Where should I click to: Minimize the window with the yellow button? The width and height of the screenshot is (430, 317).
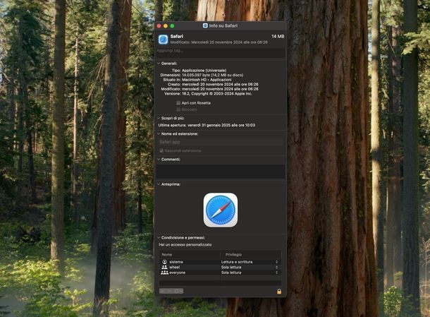coord(166,26)
